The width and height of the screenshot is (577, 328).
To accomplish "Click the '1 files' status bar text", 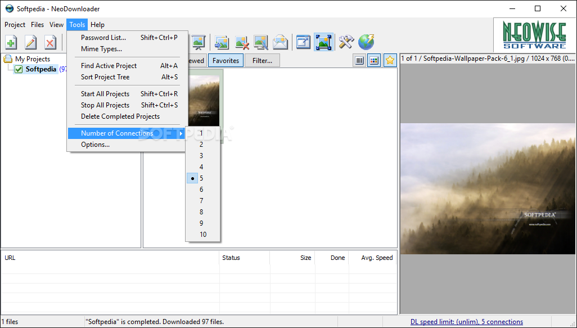I will coord(10,322).
